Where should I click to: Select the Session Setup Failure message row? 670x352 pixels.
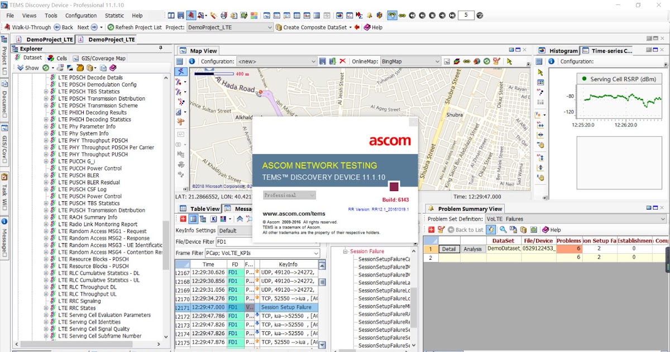click(247, 307)
